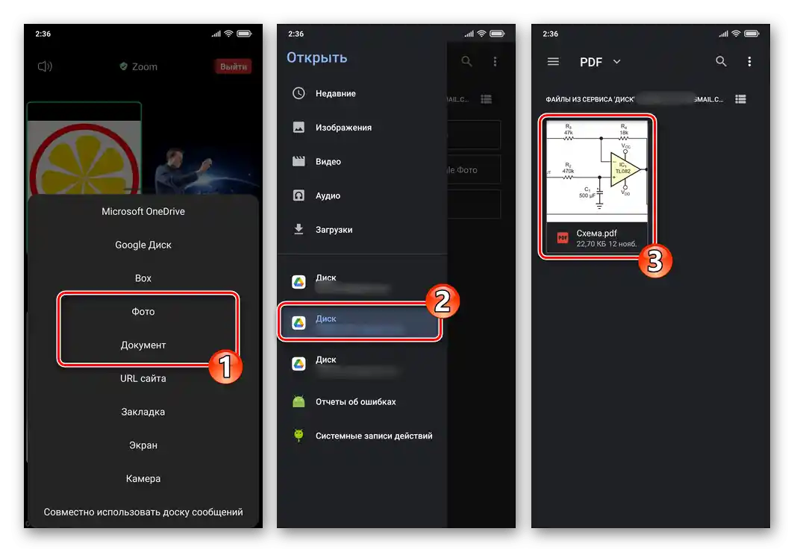Viewport: 794px width, 552px height.
Task: Tap the download arrow icon beside Загрузки
Action: pyautogui.click(x=298, y=229)
